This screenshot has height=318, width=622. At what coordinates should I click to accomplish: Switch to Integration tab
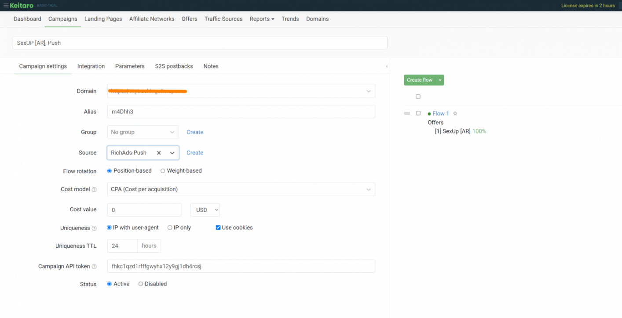[x=91, y=66]
